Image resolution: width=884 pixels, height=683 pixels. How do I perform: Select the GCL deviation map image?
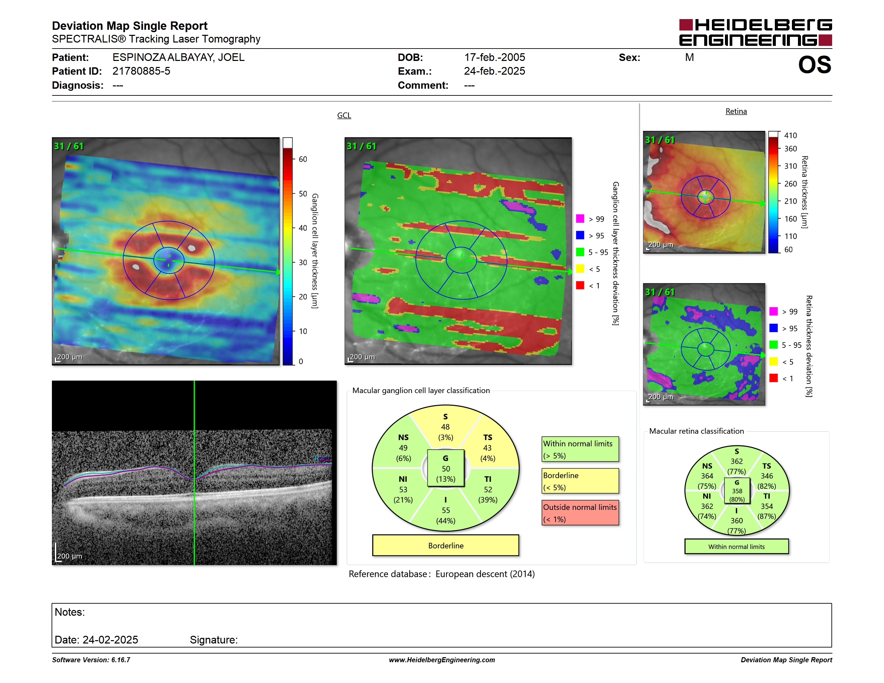(458, 251)
